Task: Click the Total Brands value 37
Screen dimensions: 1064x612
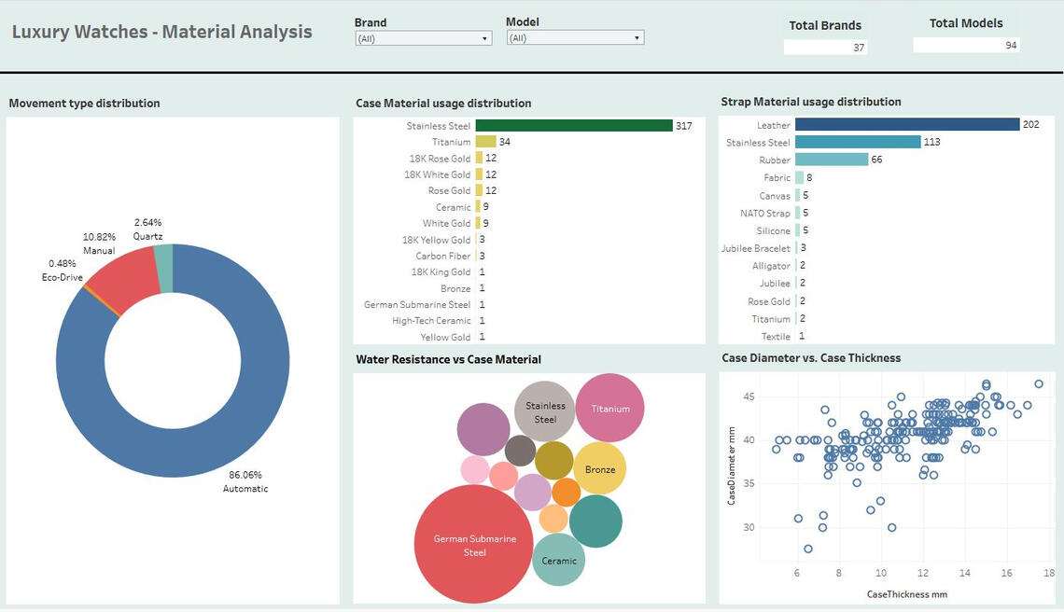Action: coord(825,48)
